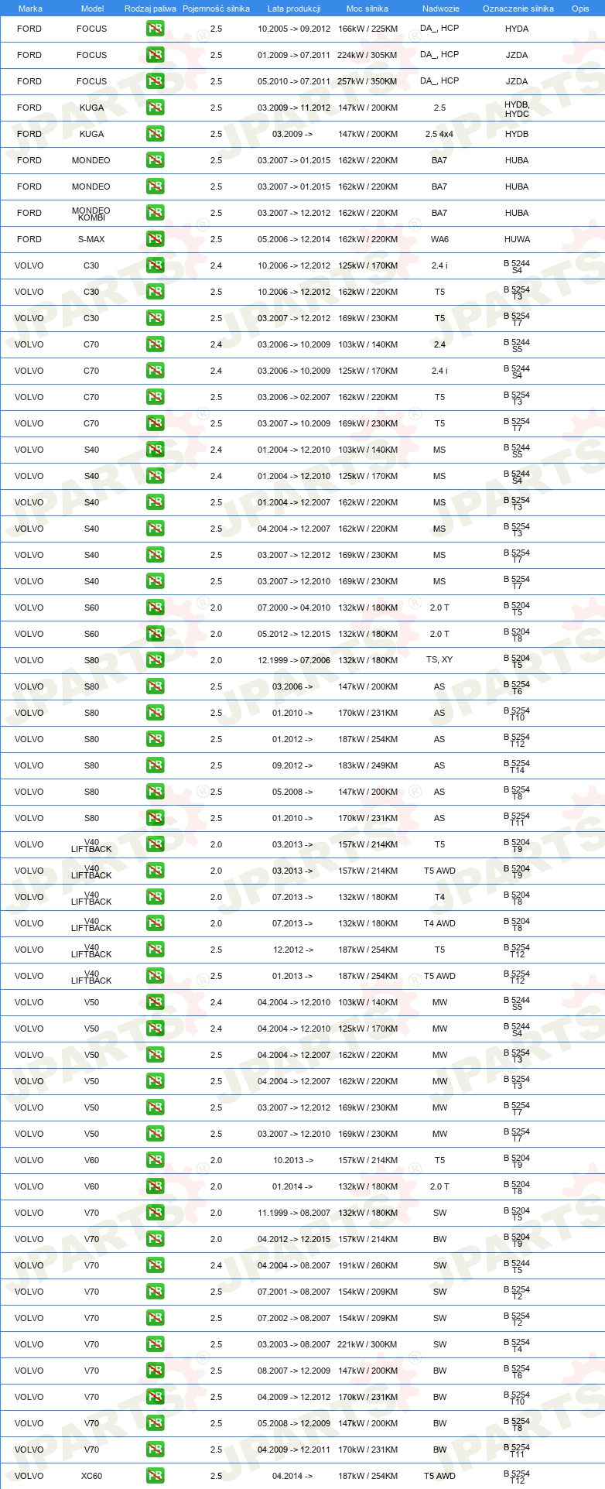Select the '2.5 4x4' body cell
The image size is (605, 1489).
tap(439, 134)
